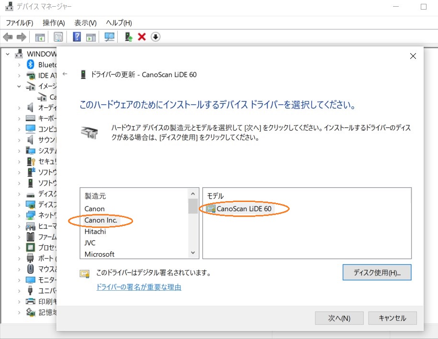Select JVC in manufacturer list
The image size is (438, 339).
(90, 243)
